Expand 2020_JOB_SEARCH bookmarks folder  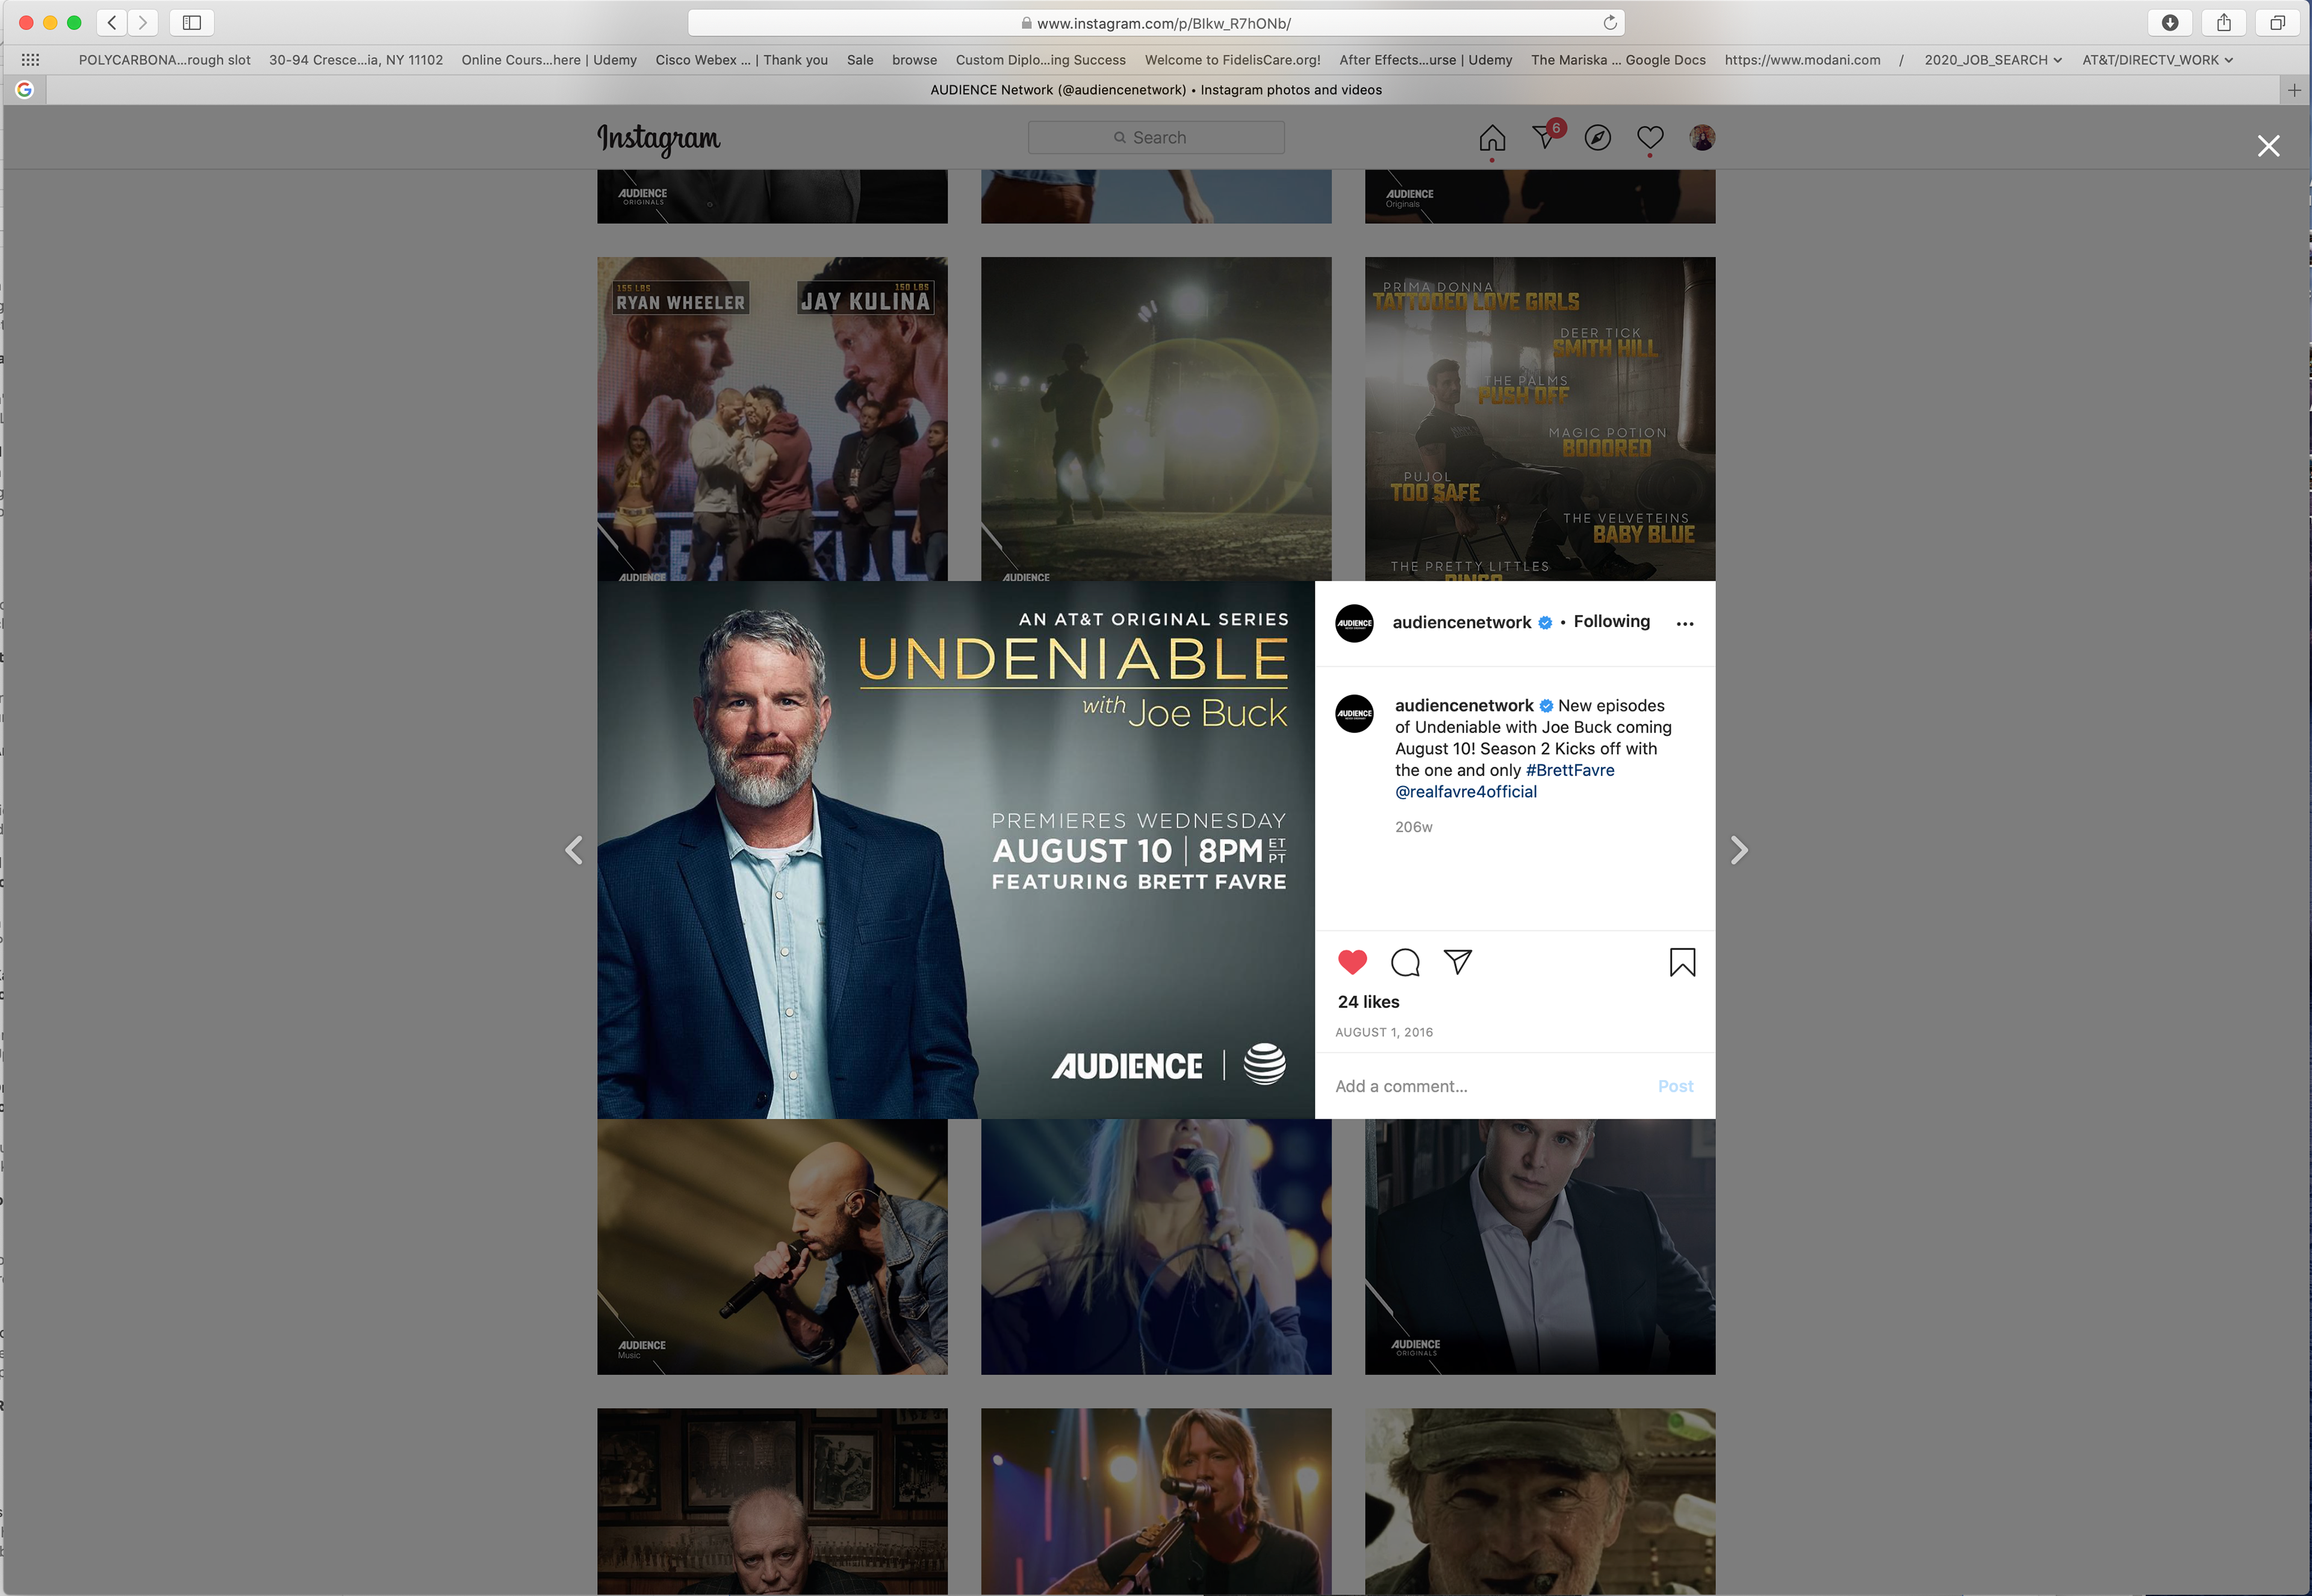point(1993,60)
